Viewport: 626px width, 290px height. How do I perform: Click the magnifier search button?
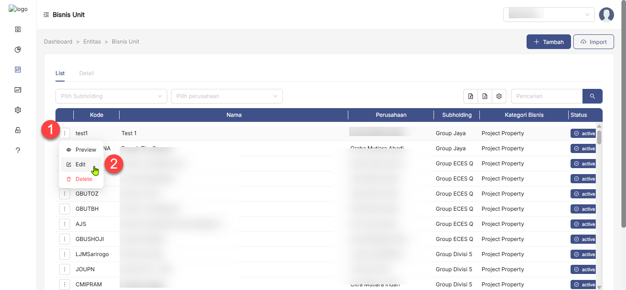pos(592,96)
